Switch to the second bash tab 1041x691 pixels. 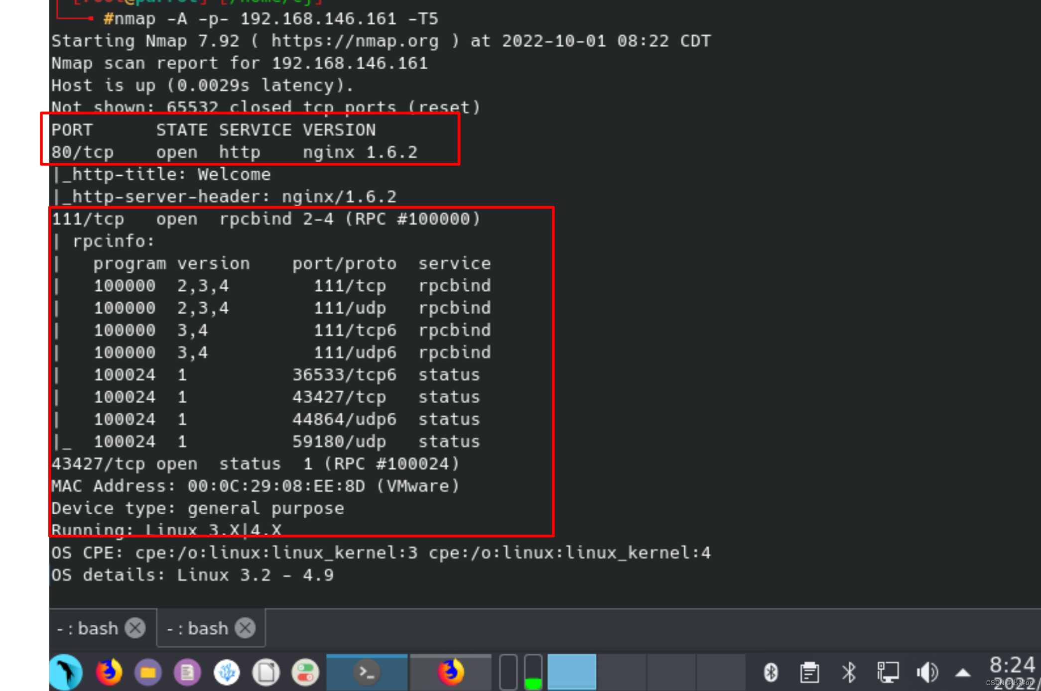coord(198,628)
